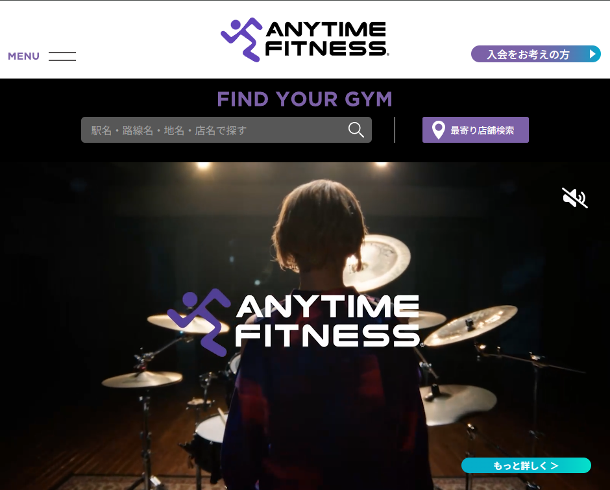Click the もっと詳しく link
610x490 pixels.
coord(526,465)
